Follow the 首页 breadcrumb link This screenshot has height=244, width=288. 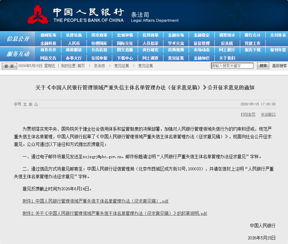(x=81, y=66)
